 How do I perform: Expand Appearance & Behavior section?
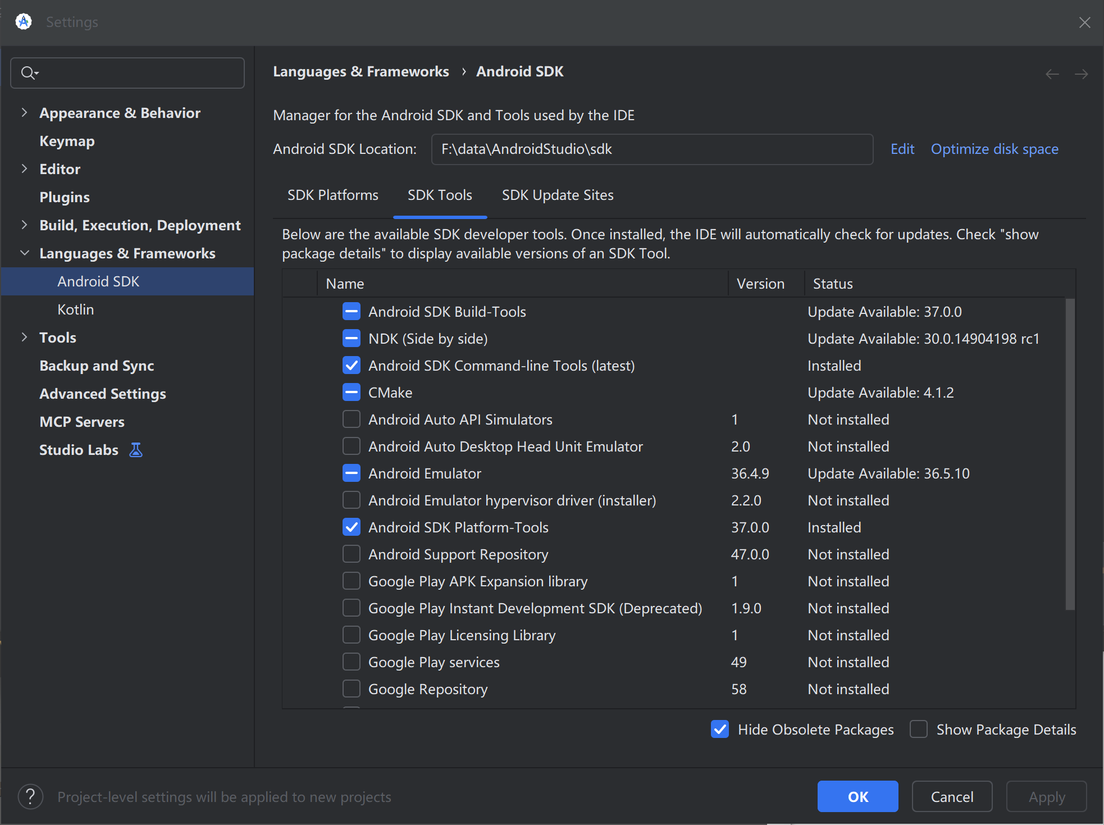(24, 113)
